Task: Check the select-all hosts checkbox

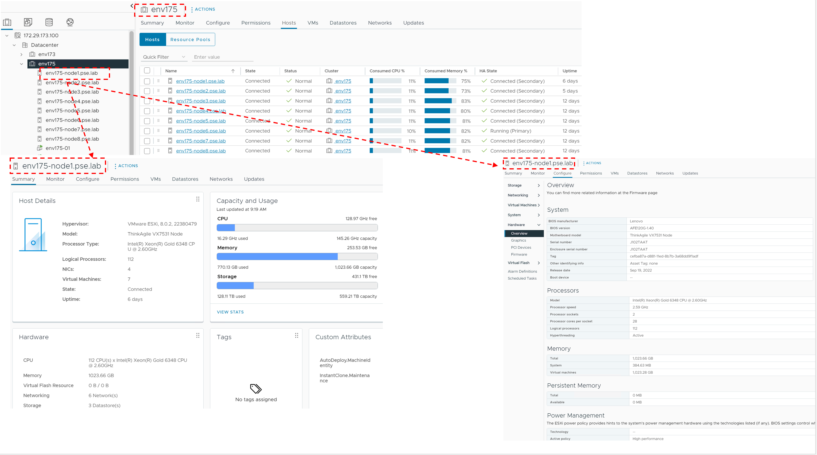Action: pyautogui.click(x=147, y=71)
